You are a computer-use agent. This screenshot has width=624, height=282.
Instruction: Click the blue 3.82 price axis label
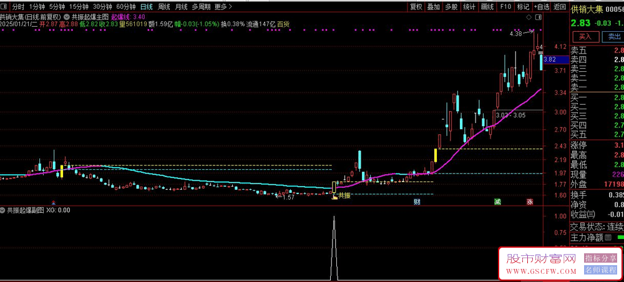(x=555, y=60)
